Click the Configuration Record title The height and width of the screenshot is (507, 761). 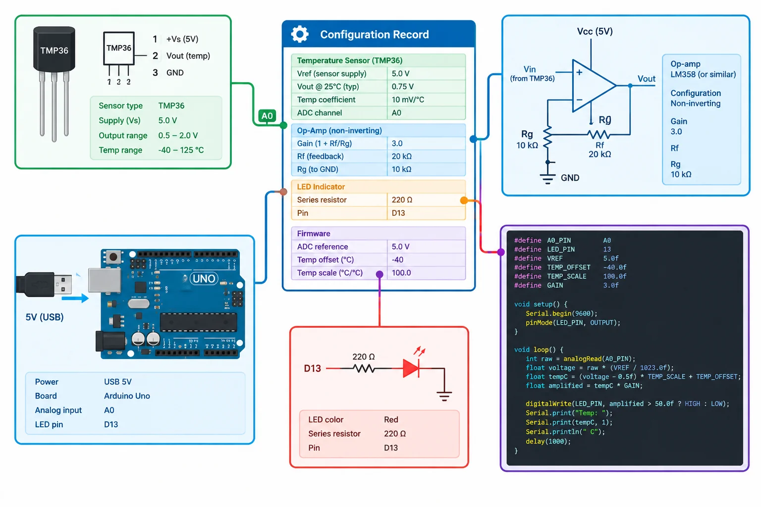pos(375,35)
